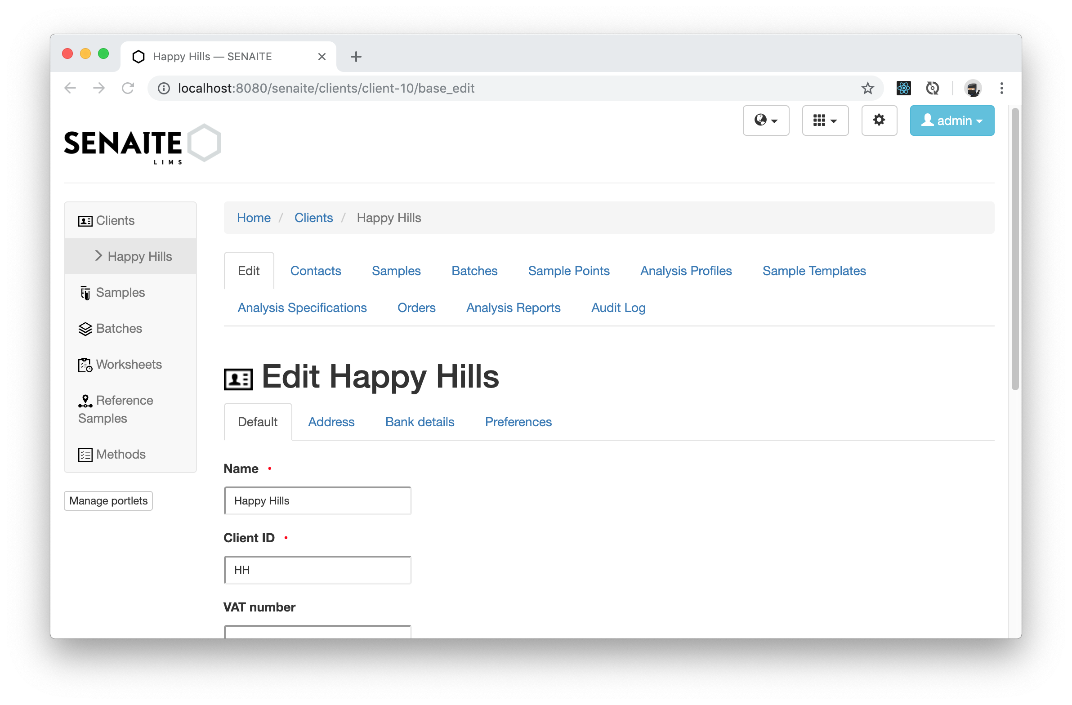Viewport: 1072px width, 705px height.
Task: Click the Name input field
Action: coord(317,500)
